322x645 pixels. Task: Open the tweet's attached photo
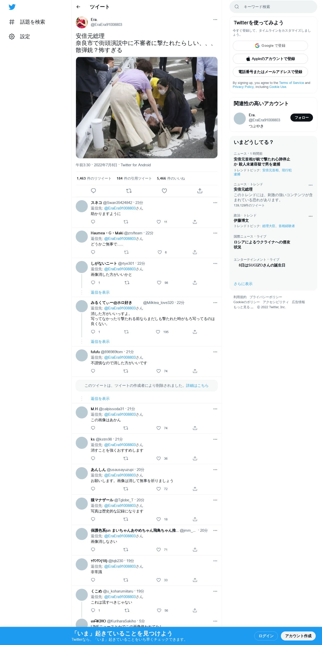coord(147,107)
